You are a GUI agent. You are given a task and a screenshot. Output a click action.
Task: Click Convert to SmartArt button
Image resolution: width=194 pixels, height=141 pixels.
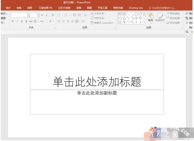pyautogui.click(x=102, y=23)
